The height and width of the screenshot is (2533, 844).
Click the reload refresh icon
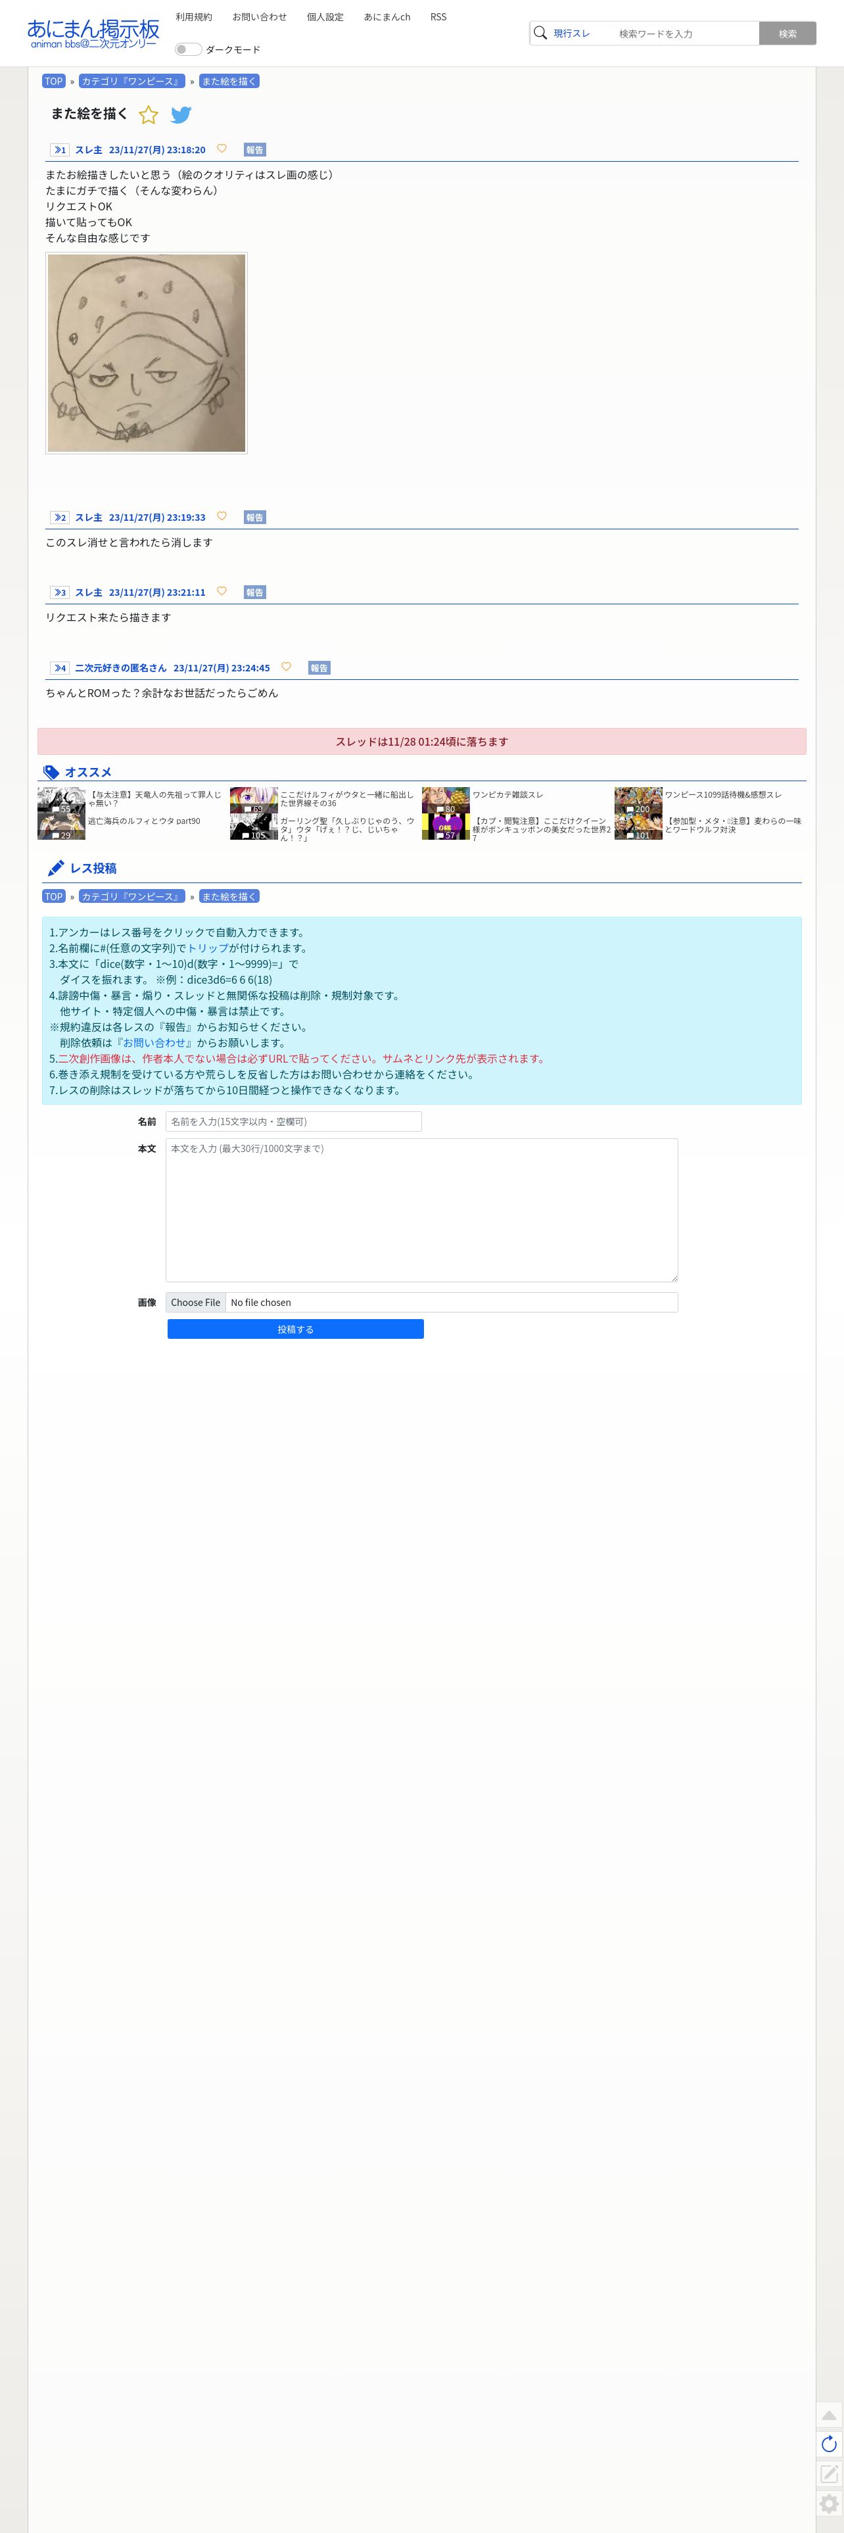click(830, 2444)
